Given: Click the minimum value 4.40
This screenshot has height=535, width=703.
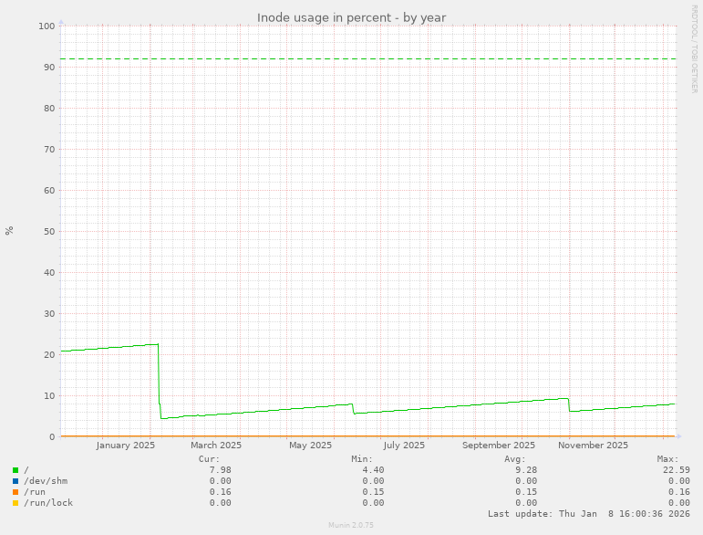Looking at the screenshot, I should 373,470.
